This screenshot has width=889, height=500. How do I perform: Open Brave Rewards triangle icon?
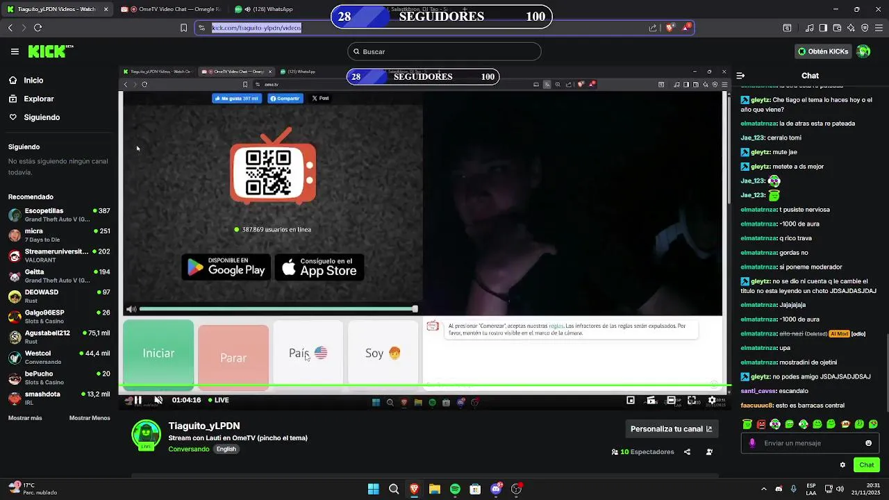point(686,28)
